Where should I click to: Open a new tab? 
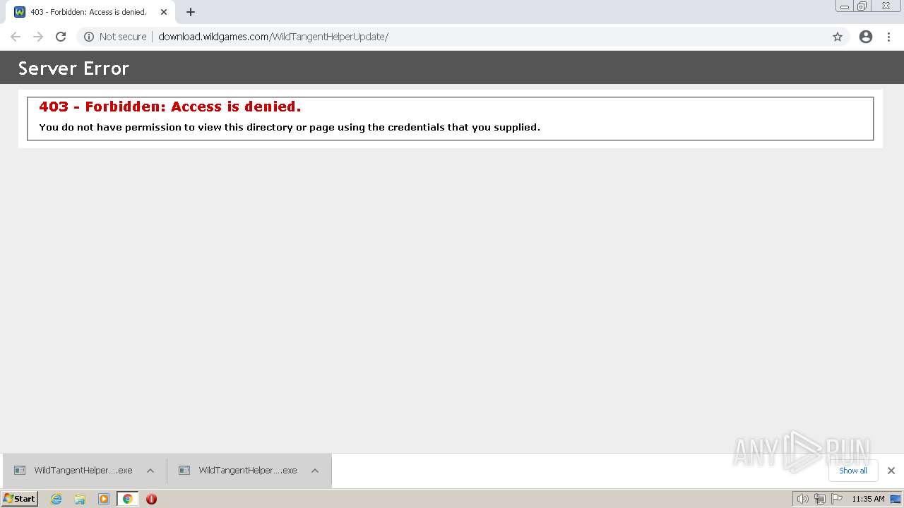(191, 12)
